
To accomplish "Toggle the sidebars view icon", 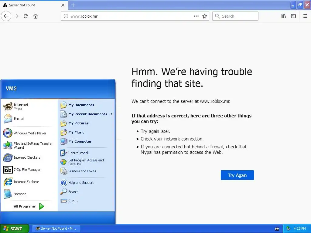I will [293, 16].
